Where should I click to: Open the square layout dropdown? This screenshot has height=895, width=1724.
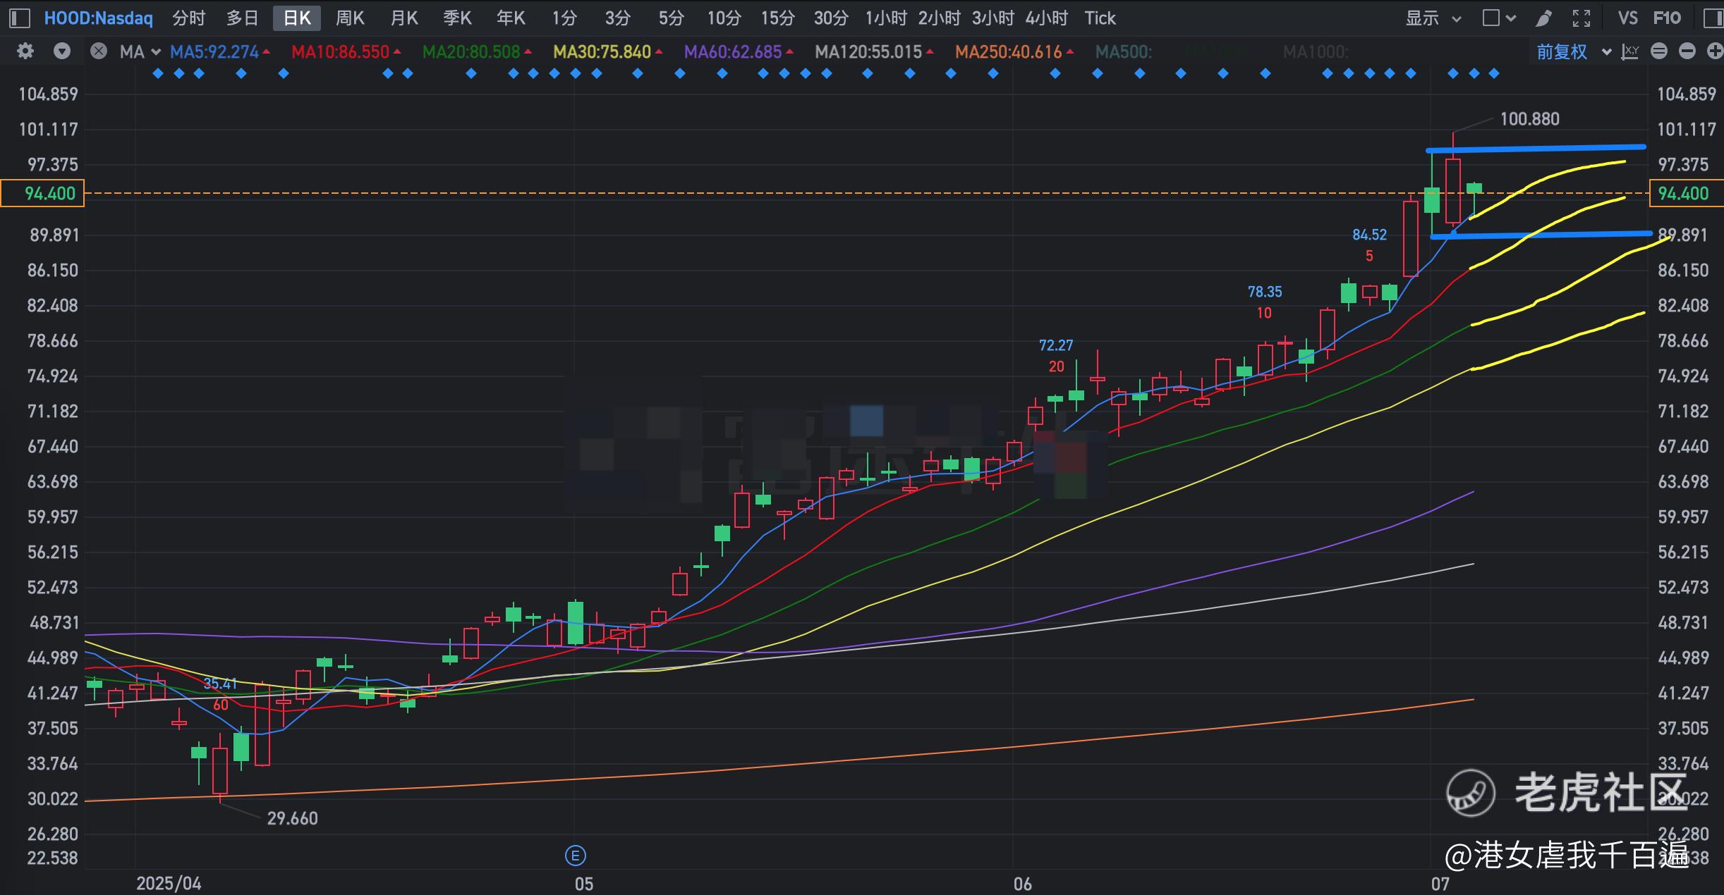coord(1499,18)
